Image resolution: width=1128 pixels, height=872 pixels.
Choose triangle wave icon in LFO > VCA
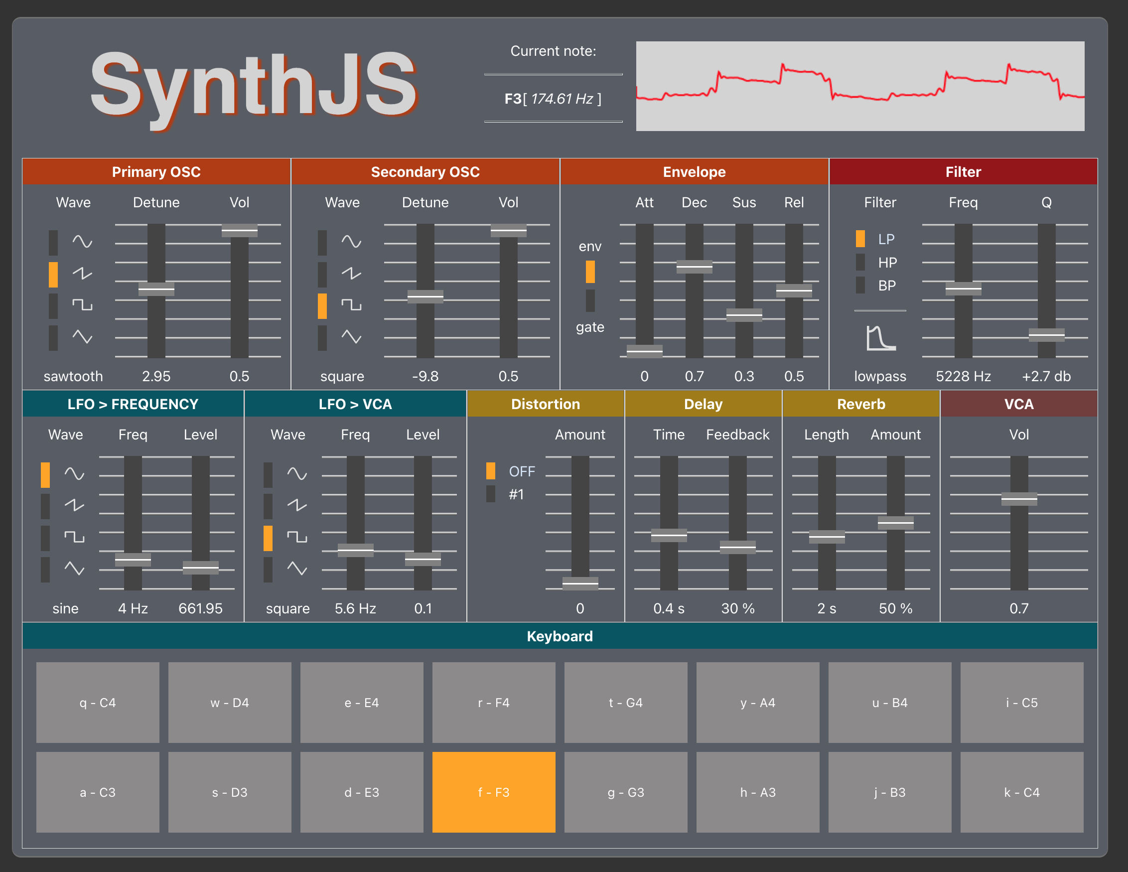pyautogui.click(x=297, y=569)
